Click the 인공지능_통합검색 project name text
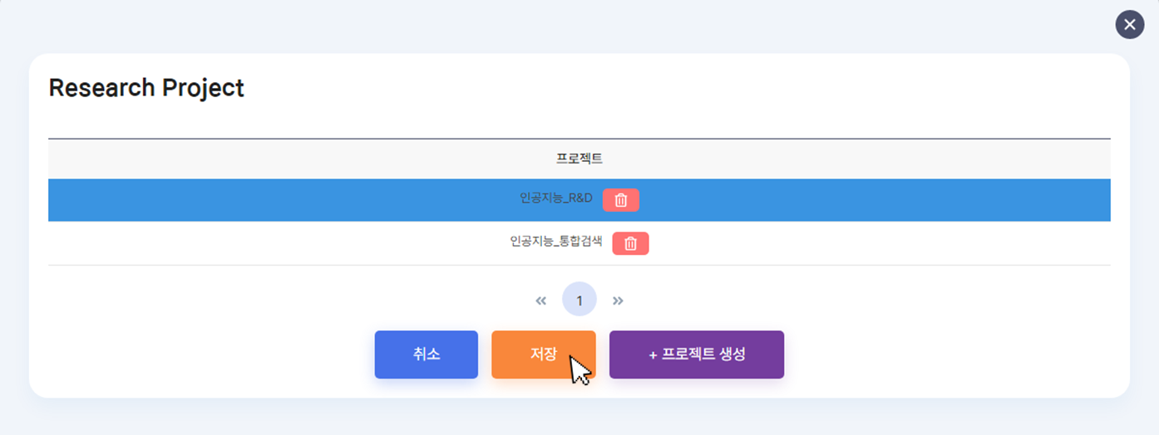The width and height of the screenshot is (1159, 435). coord(556,242)
